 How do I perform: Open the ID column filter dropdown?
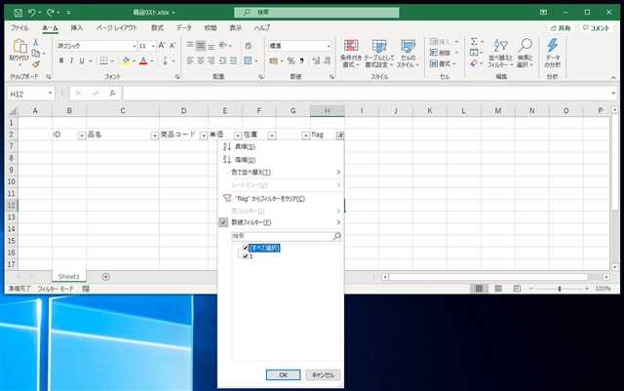coord(82,136)
